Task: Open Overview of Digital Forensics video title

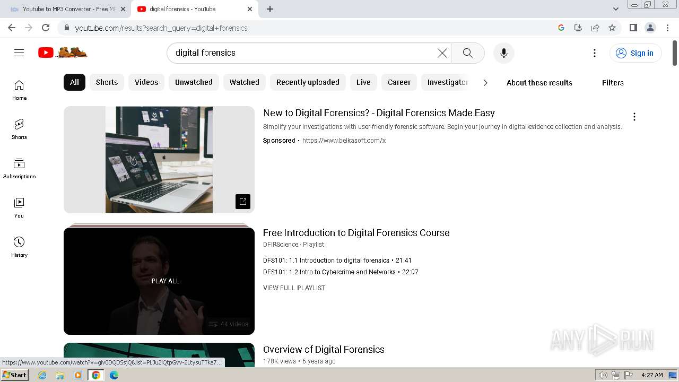Action: [x=324, y=350]
